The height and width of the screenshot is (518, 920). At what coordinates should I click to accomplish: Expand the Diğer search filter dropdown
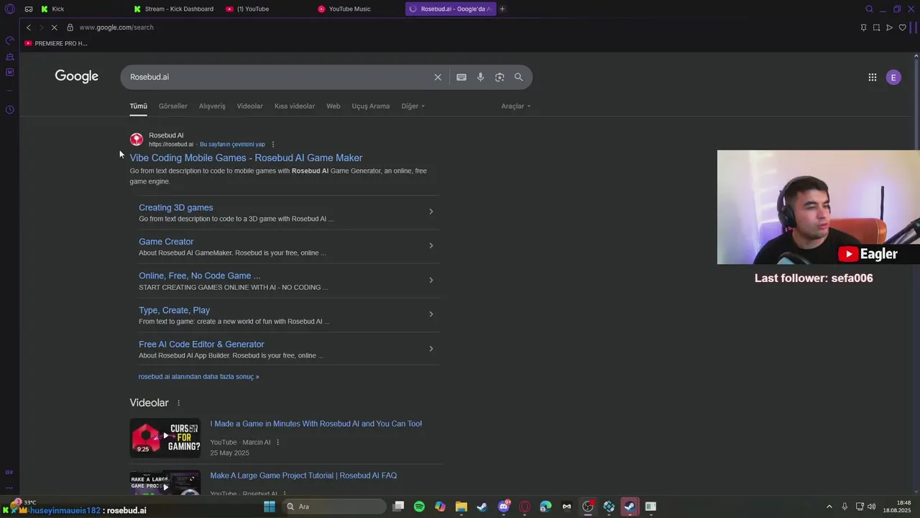tap(413, 106)
